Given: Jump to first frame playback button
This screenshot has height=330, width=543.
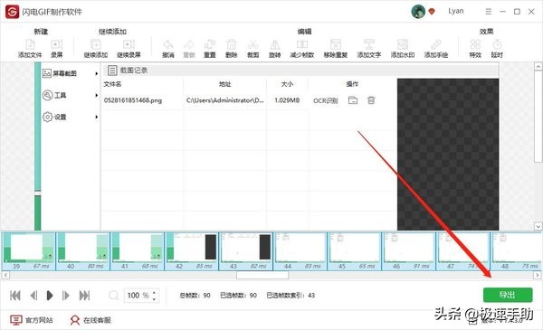Looking at the screenshot, I should click(x=15, y=296).
